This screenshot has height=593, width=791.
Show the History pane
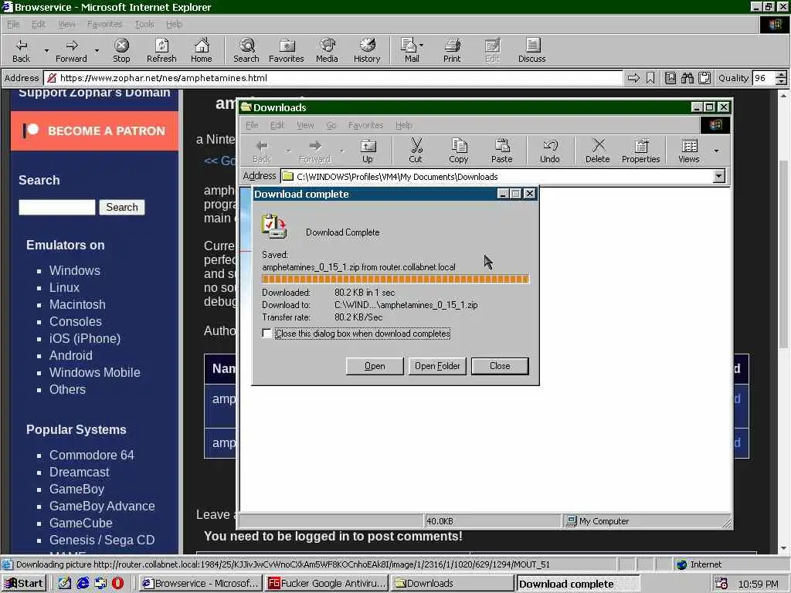coord(367,50)
